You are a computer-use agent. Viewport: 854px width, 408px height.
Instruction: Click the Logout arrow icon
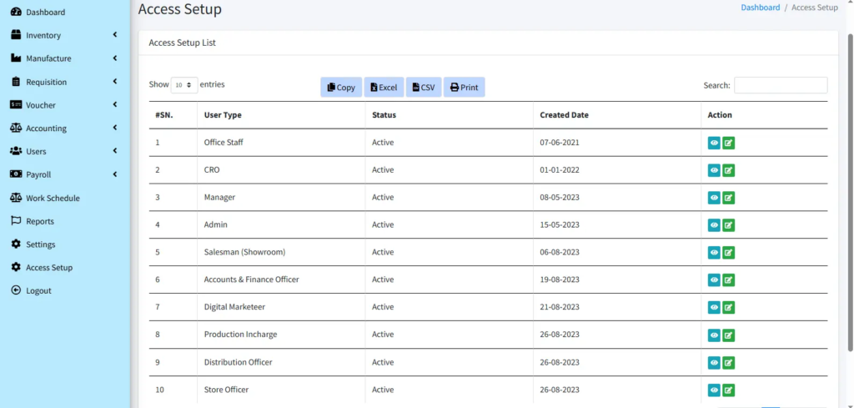(x=16, y=290)
